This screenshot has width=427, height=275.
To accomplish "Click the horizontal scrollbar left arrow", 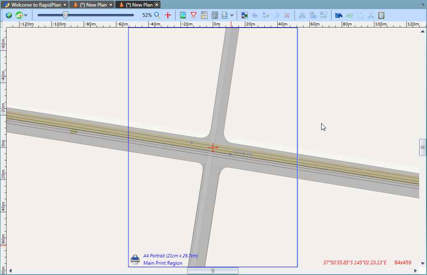I will click(x=10, y=270).
